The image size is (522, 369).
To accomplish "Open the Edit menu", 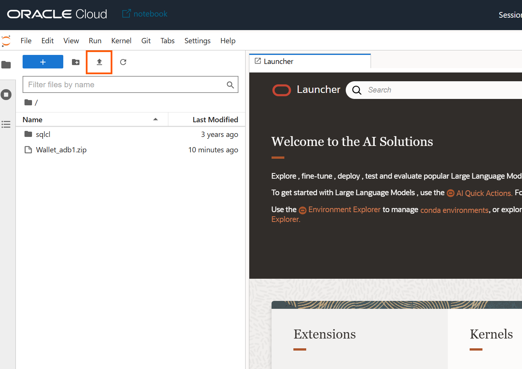I will pyautogui.click(x=47, y=41).
